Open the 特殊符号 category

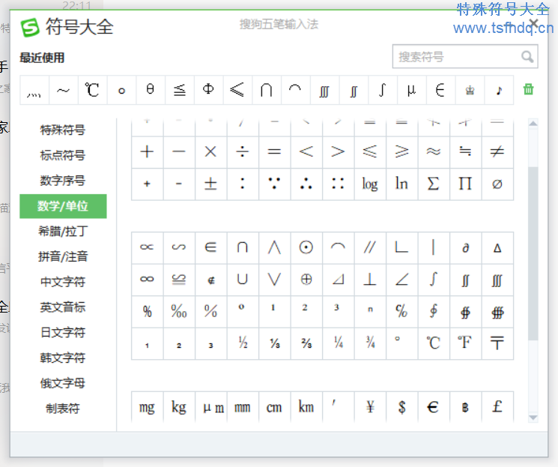(x=63, y=130)
